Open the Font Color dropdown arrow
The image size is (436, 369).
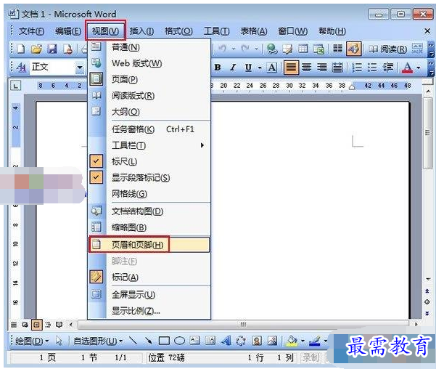point(418,68)
